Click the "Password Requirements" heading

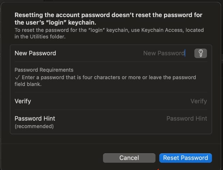(44, 70)
